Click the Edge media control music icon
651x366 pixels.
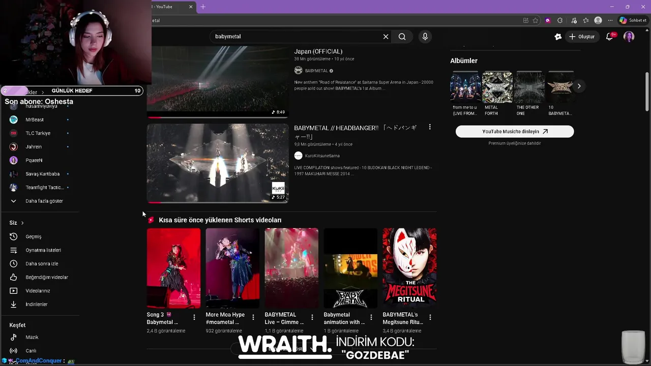coord(574,20)
